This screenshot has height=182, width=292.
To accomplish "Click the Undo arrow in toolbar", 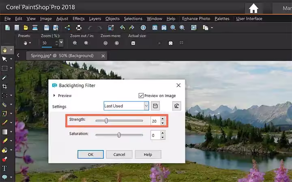I will [x=90, y=28].
